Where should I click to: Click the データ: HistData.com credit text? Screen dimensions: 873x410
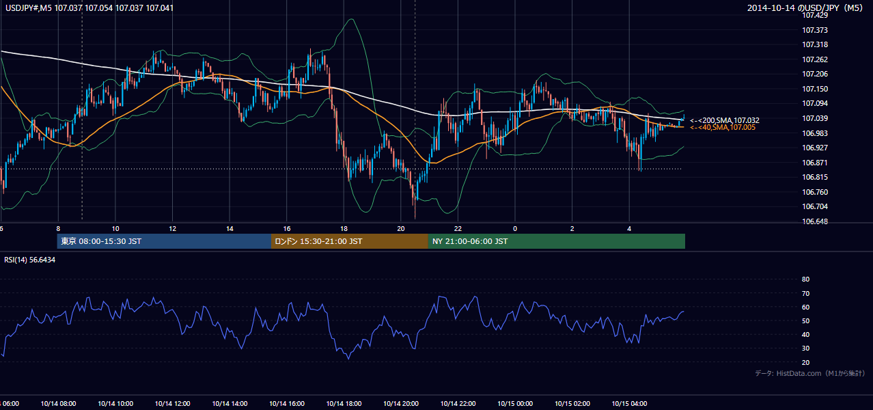pyautogui.click(x=809, y=374)
